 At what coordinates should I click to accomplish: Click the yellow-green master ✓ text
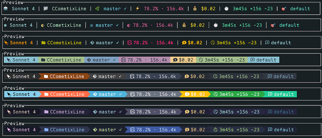(x=110, y=130)
